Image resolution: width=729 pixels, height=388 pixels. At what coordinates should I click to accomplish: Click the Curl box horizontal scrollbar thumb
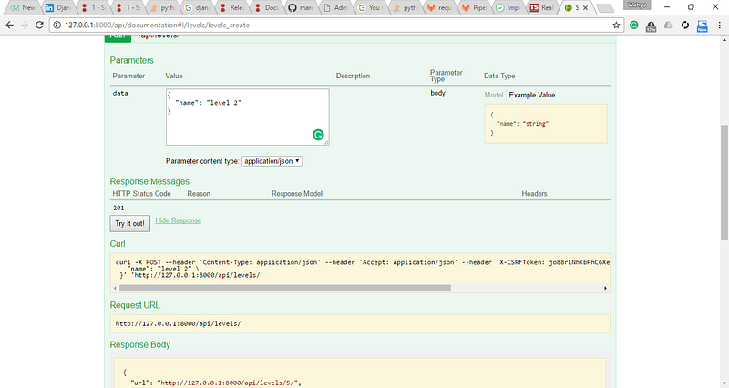(x=285, y=288)
